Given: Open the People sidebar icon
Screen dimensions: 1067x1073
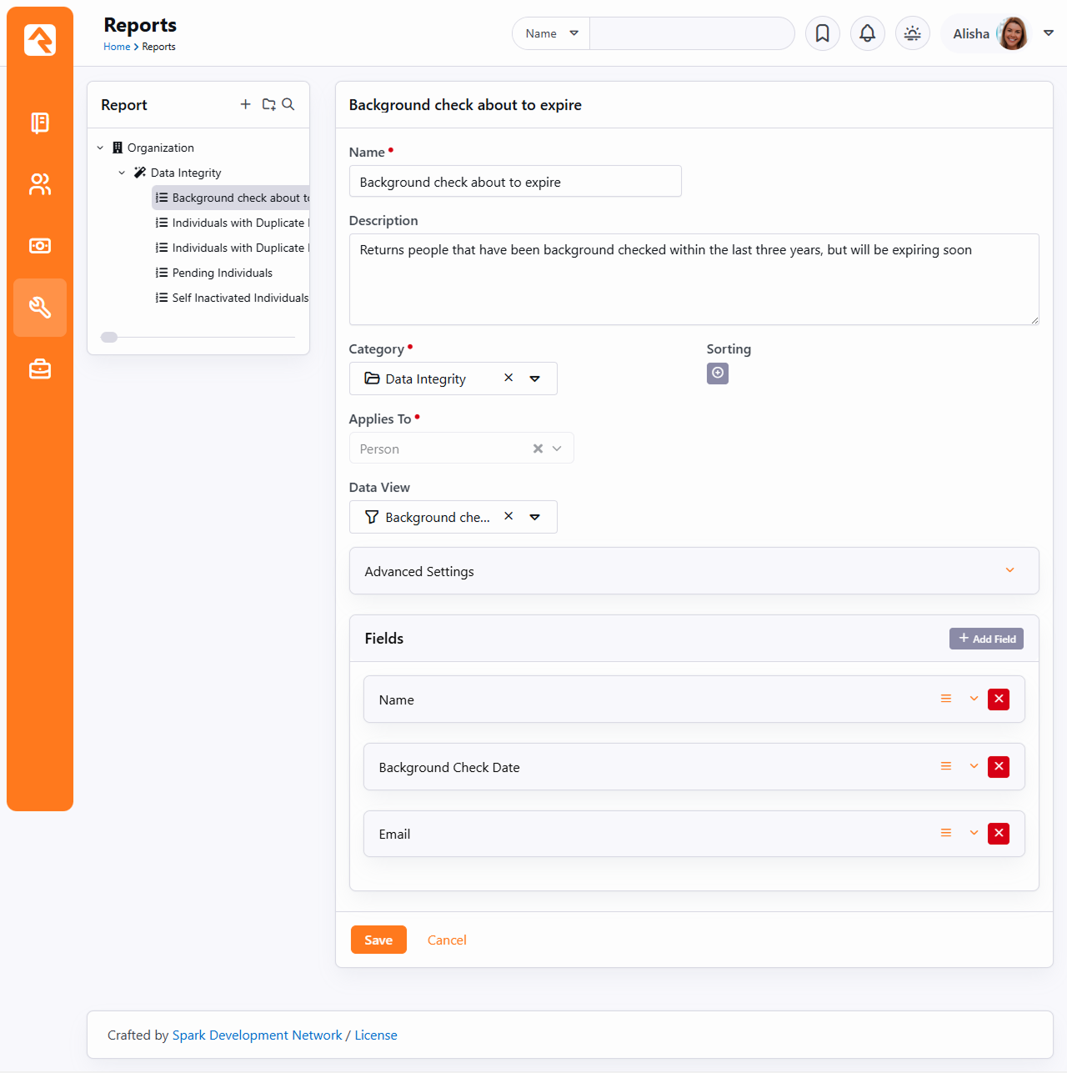Looking at the screenshot, I should click(x=40, y=184).
